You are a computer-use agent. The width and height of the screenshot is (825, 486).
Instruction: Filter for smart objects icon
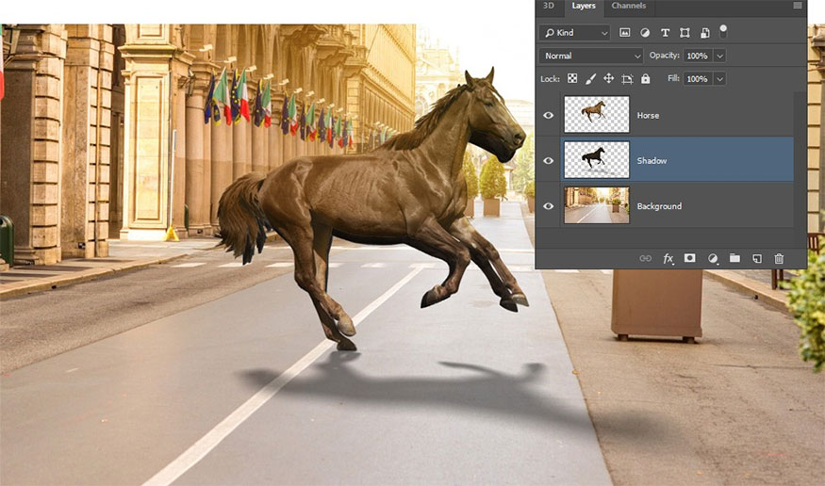click(705, 33)
